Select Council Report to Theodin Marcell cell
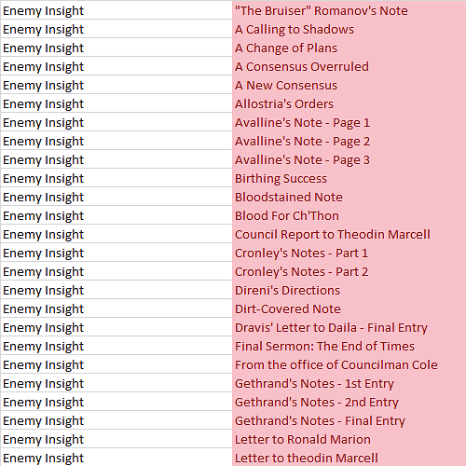This screenshot has width=466, height=466. [349, 234]
